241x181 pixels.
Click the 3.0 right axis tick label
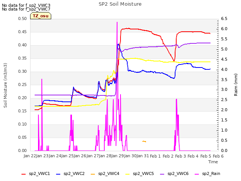tap(224, 90)
